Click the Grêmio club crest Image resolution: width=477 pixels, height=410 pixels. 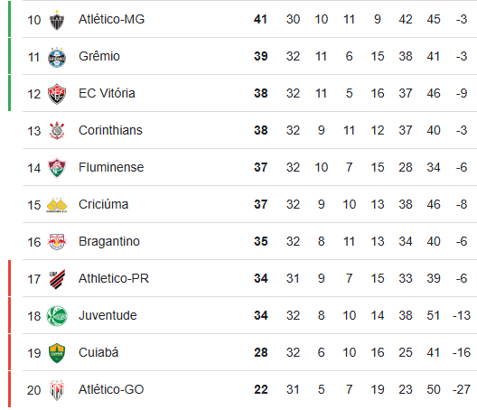click(x=57, y=57)
